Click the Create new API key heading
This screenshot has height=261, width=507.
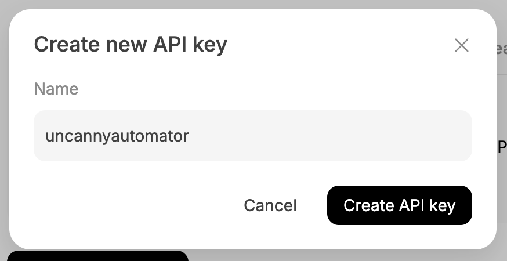[x=131, y=45]
